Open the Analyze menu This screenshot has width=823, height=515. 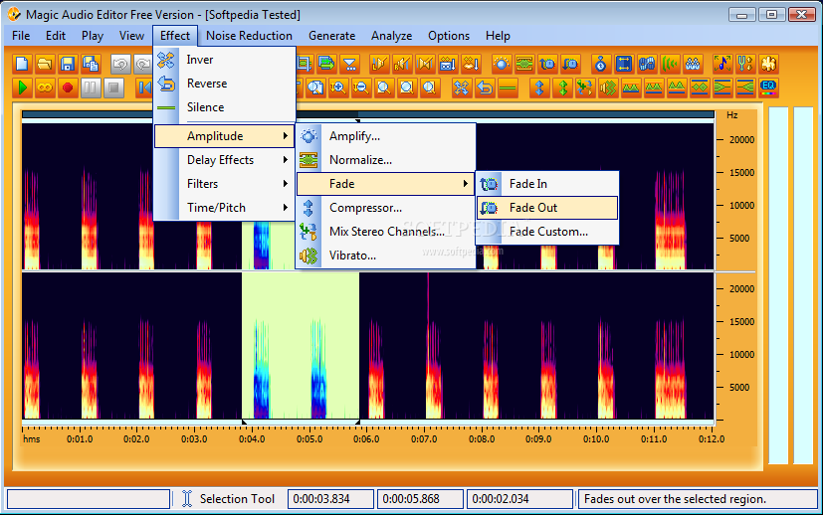391,36
